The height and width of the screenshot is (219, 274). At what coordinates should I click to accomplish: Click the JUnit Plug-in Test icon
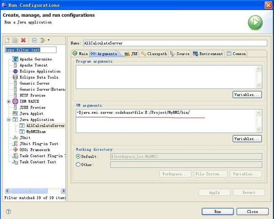pos(15,144)
